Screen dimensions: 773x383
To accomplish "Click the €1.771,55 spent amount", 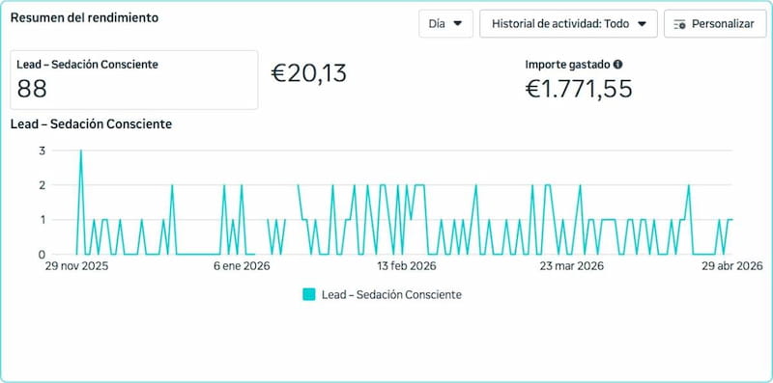I will [579, 89].
